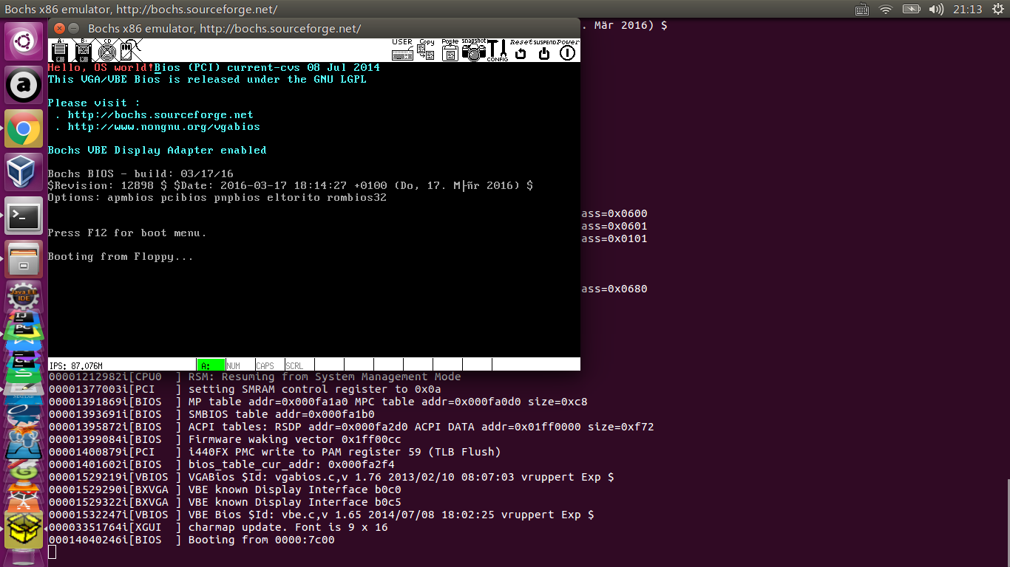This screenshot has height=567, width=1010.
Task: Click http://bochs.sourceforge.net in emulator screen
Action: (x=160, y=114)
